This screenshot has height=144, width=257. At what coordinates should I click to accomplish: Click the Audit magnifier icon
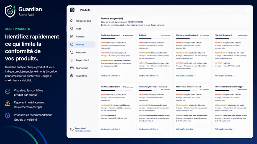pos(72,28)
